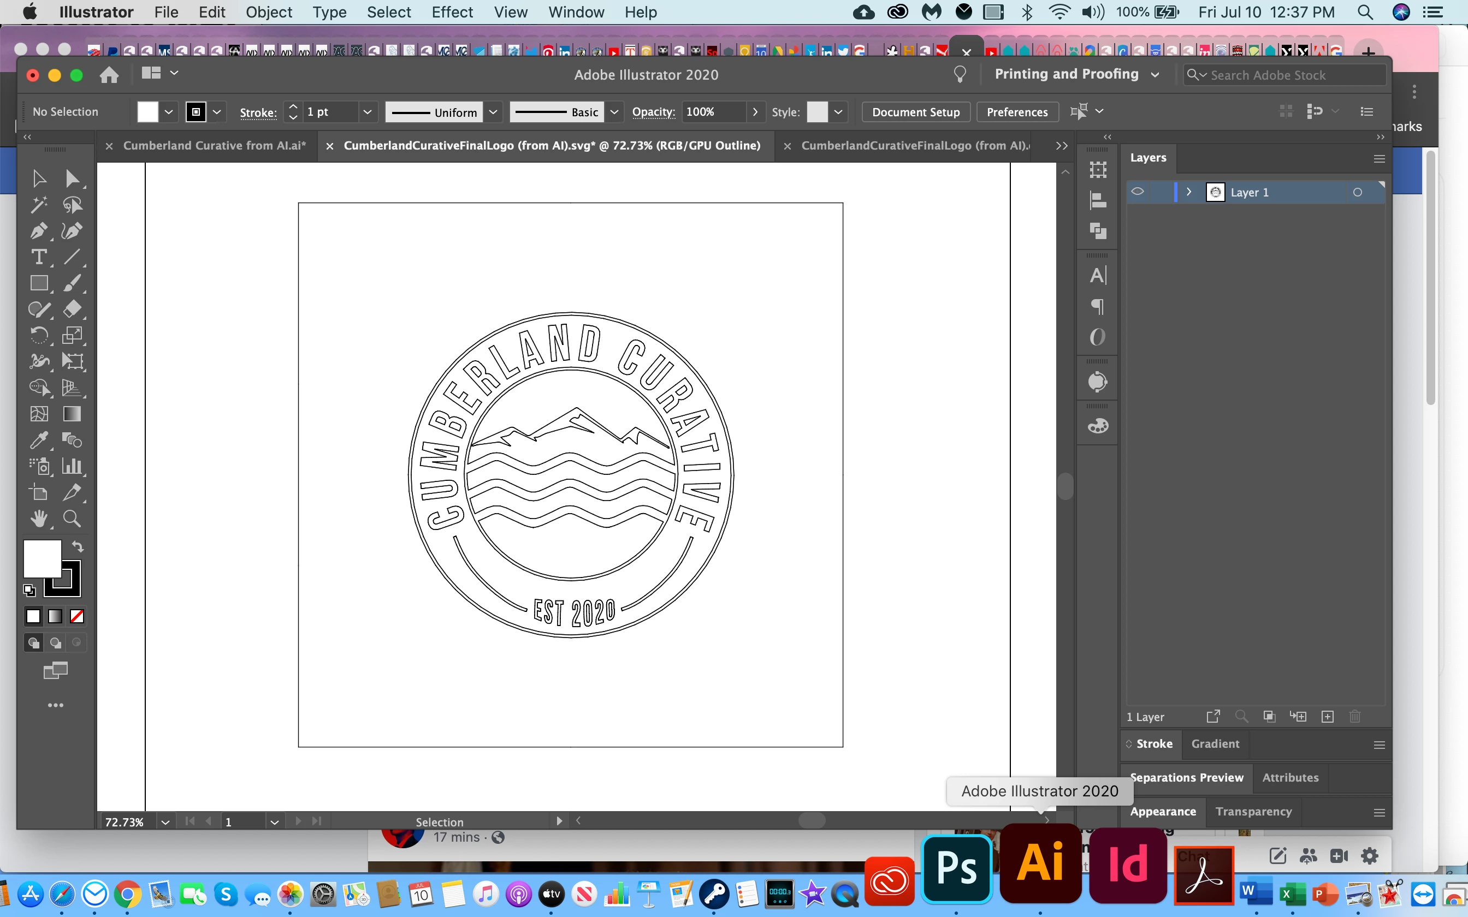
Task: Select the Zoom tool
Action: click(x=72, y=519)
